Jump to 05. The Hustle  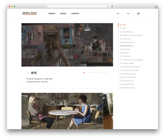125,39
